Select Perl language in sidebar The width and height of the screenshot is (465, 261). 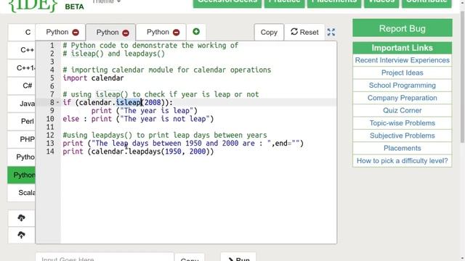click(x=23, y=121)
